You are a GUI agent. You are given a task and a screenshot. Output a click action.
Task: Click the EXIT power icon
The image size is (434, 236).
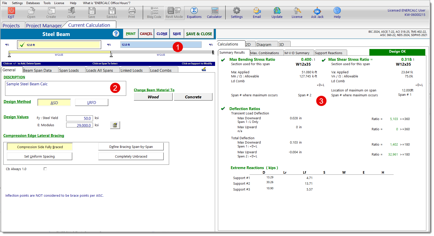(x=11, y=11)
